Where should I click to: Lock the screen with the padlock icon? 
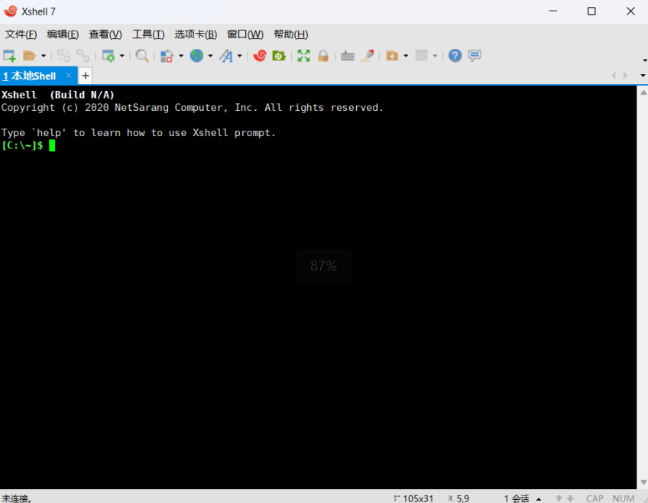323,55
